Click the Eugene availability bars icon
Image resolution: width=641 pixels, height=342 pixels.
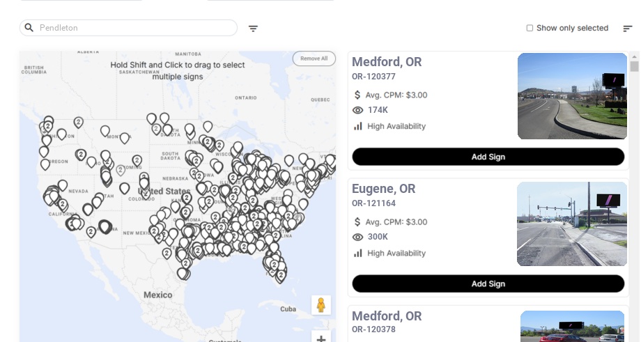pos(358,253)
